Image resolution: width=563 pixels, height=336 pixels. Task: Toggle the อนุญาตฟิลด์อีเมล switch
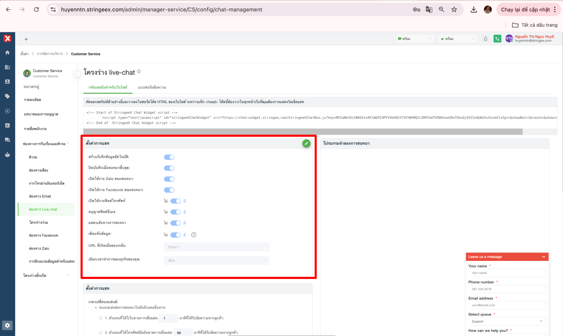point(175,212)
